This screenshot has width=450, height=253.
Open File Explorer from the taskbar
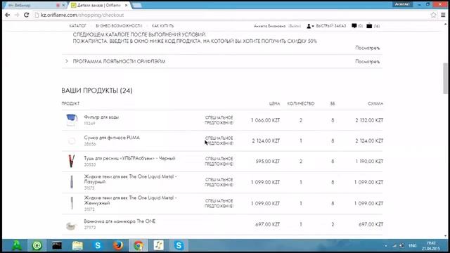pos(77,245)
